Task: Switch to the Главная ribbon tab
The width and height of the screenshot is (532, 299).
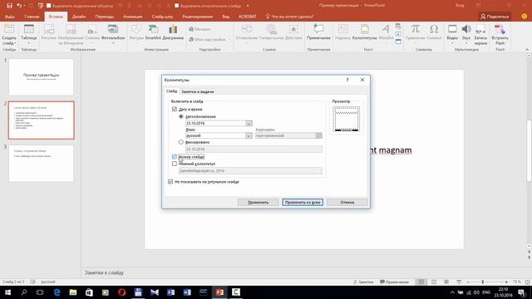Action: coord(32,17)
